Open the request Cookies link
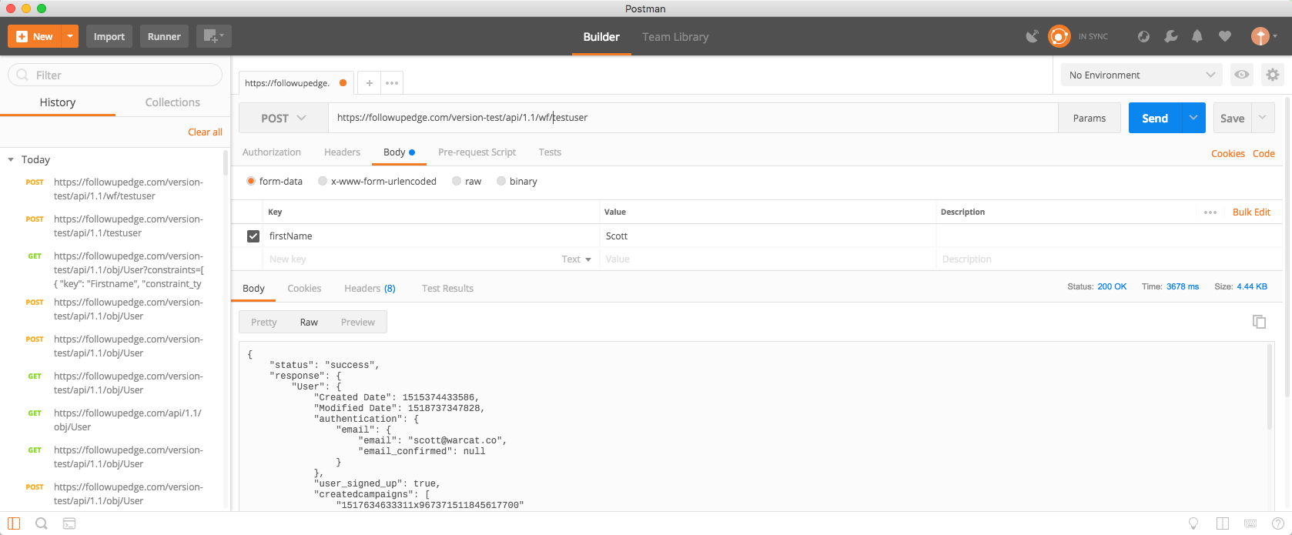 (x=1228, y=154)
